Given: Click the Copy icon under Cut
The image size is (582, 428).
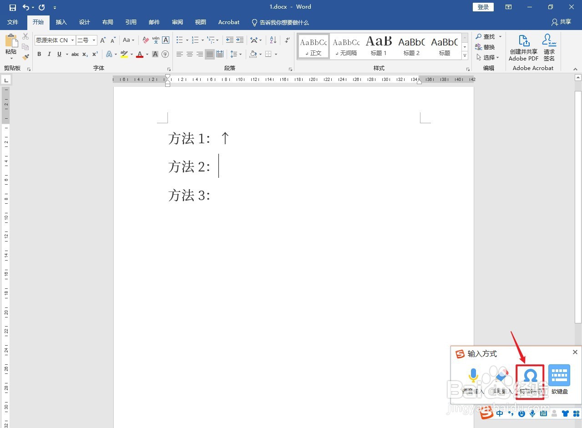Looking at the screenshot, I should (25, 47).
